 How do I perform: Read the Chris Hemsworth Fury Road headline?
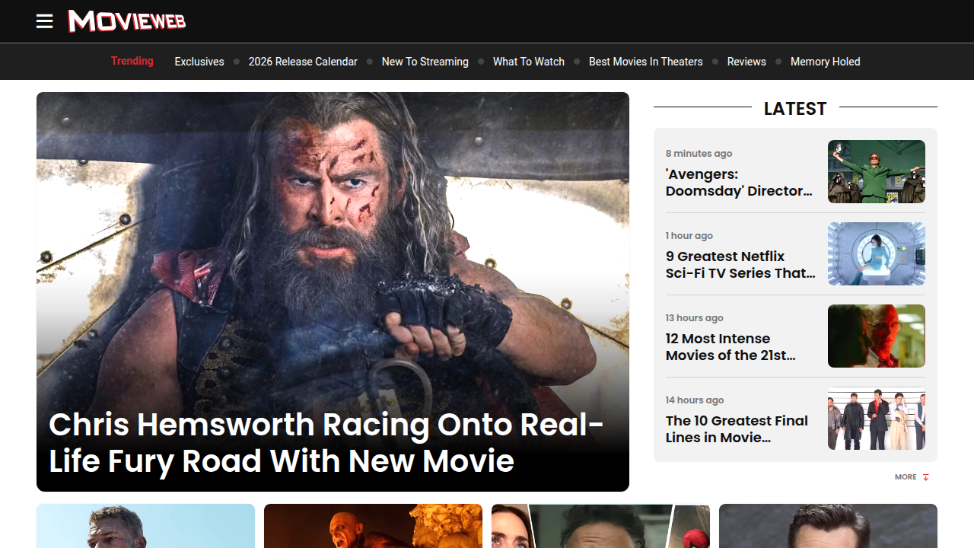click(x=326, y=443)
